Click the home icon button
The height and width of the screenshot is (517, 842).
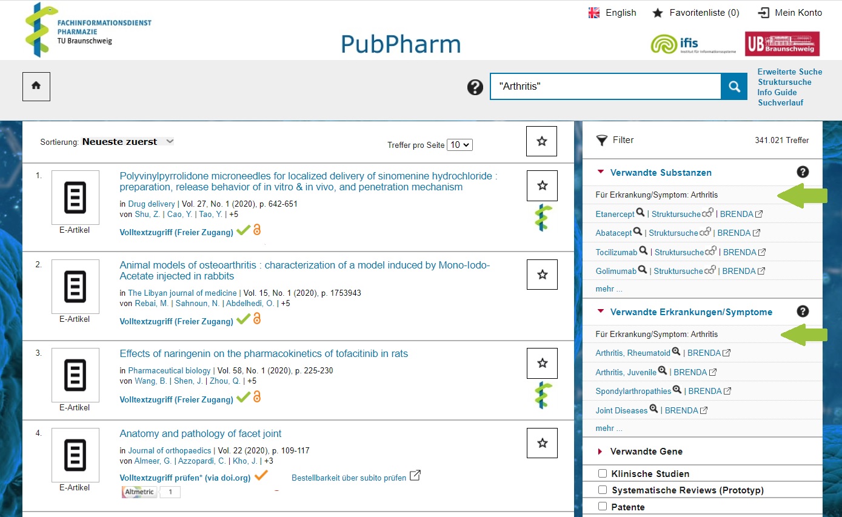click(x=36, y=86)
